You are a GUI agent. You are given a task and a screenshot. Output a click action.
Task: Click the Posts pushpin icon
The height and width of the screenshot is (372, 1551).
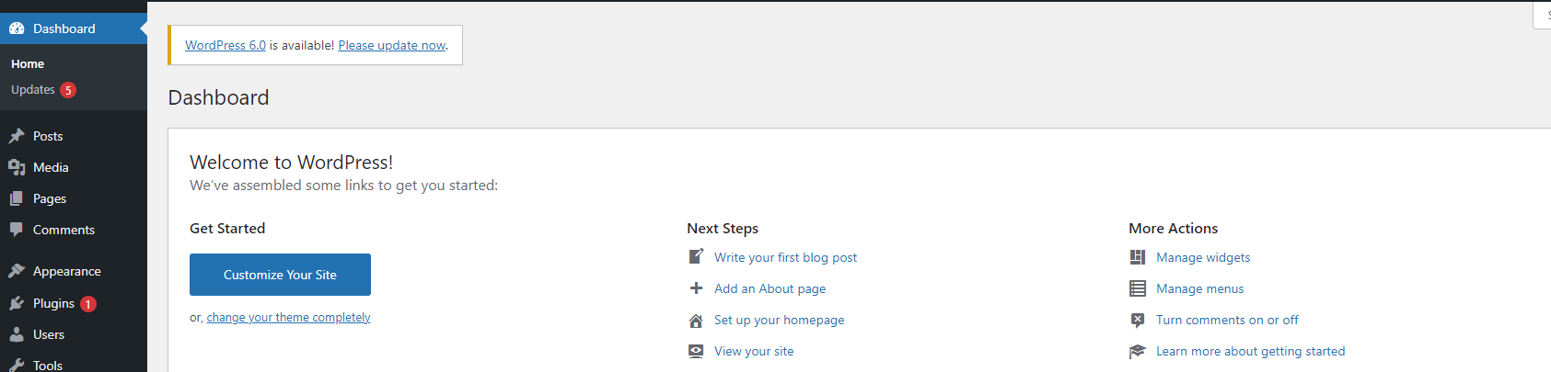[x=17, y=136]
